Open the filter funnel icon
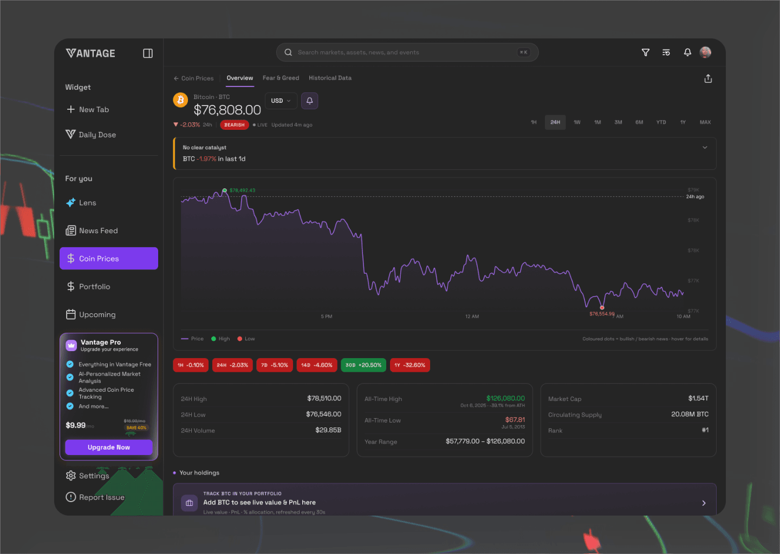The height and width of the screenshot is (554, 780). click(646, 52)
